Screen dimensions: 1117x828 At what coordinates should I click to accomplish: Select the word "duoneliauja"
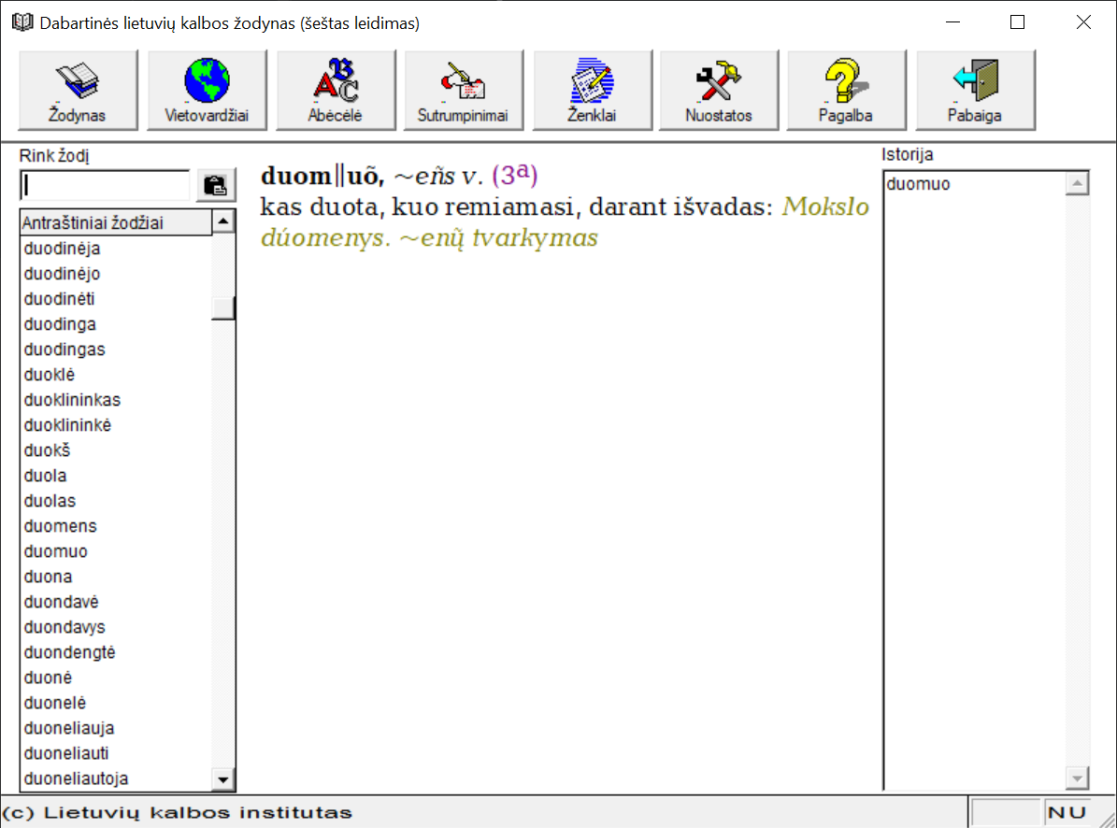tap(69, 728)
